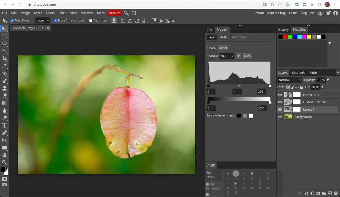Click the delete layer trash icon
Image resolution: width=340 pixels, height=197 pixels.
tap(336, 193)
